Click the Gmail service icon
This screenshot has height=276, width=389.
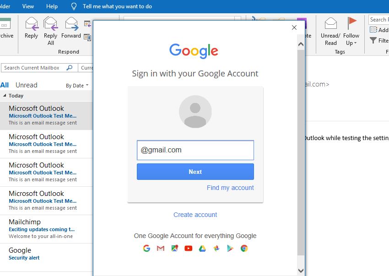click(x=161, y=248)
